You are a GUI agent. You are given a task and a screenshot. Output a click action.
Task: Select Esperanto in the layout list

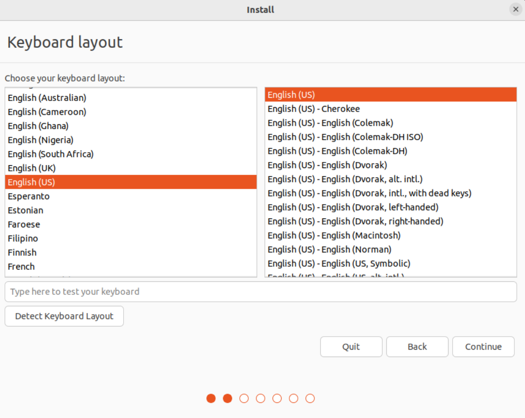coord(29,196)
